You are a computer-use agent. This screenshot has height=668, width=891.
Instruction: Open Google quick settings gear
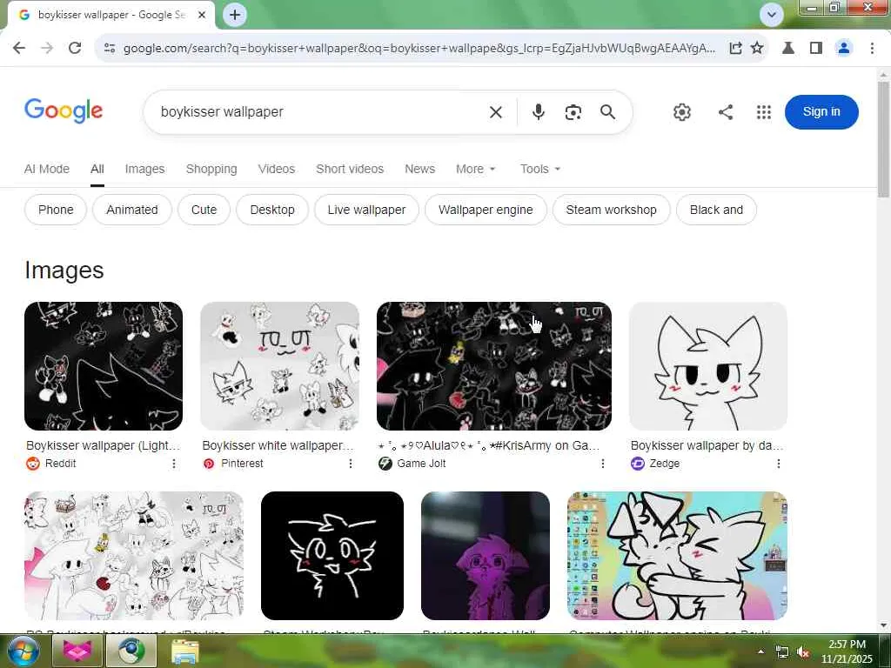(682, 112)
